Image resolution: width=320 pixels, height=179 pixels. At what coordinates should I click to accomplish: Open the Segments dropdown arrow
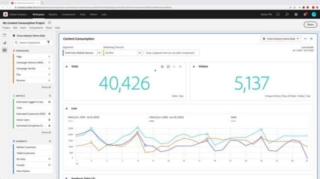99,53
